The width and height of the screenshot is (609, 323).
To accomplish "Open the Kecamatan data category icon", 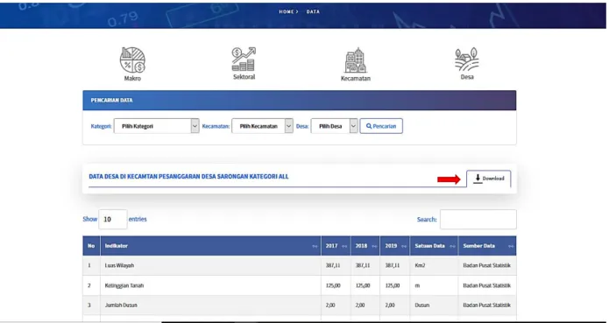I will point(356,60).
